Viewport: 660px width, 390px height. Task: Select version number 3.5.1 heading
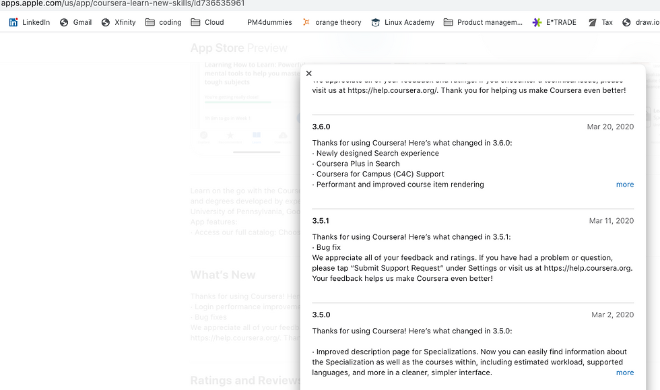point(321,221)
